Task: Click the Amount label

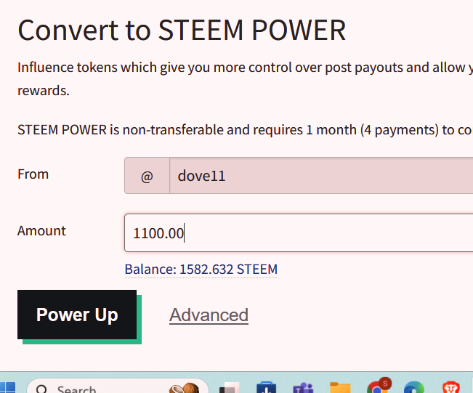Action: coord(41,231)
